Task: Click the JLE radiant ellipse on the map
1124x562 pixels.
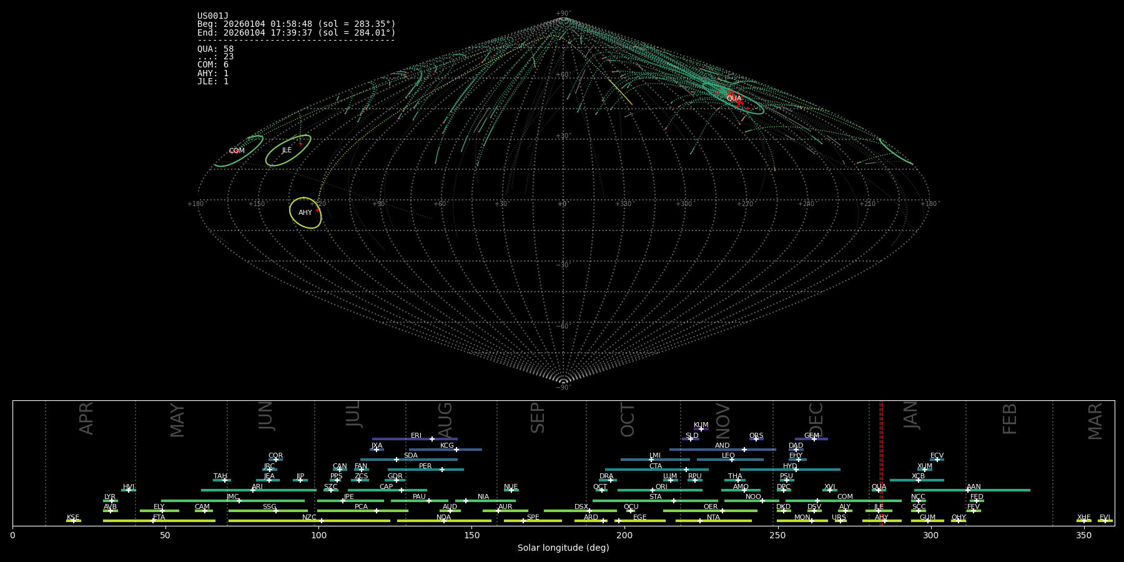Action: point(288,150)
